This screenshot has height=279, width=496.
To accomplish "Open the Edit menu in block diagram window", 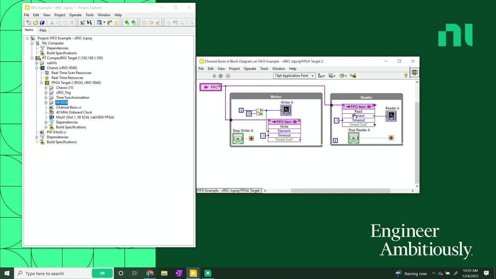I will pyautogui.click(x=210, y=69).
